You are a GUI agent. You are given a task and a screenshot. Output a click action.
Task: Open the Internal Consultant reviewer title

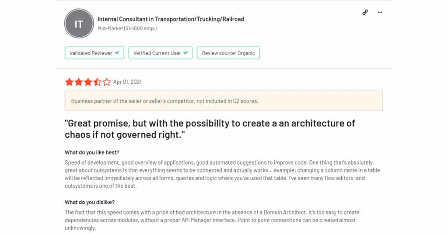click(171, 19)
